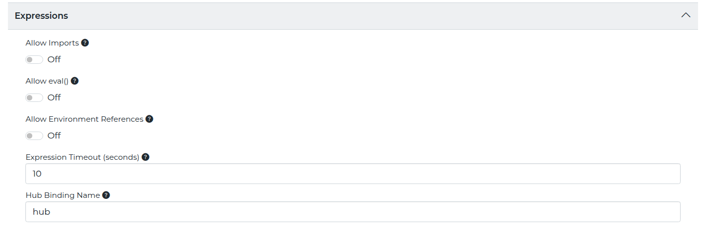The height and width of the screenshot is (232, 705).
Task: Click Expression Timeout help question mark
Action: tap(145, 157)
